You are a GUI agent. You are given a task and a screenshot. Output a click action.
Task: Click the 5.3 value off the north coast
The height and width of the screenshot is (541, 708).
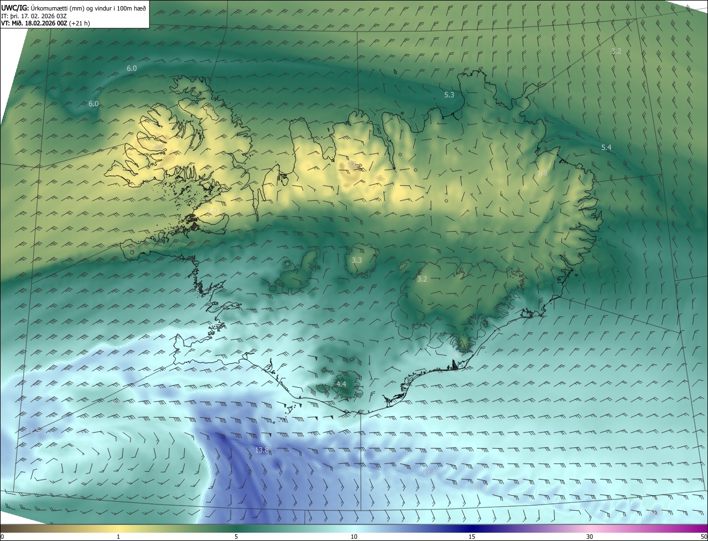click(x=449, y=95)
